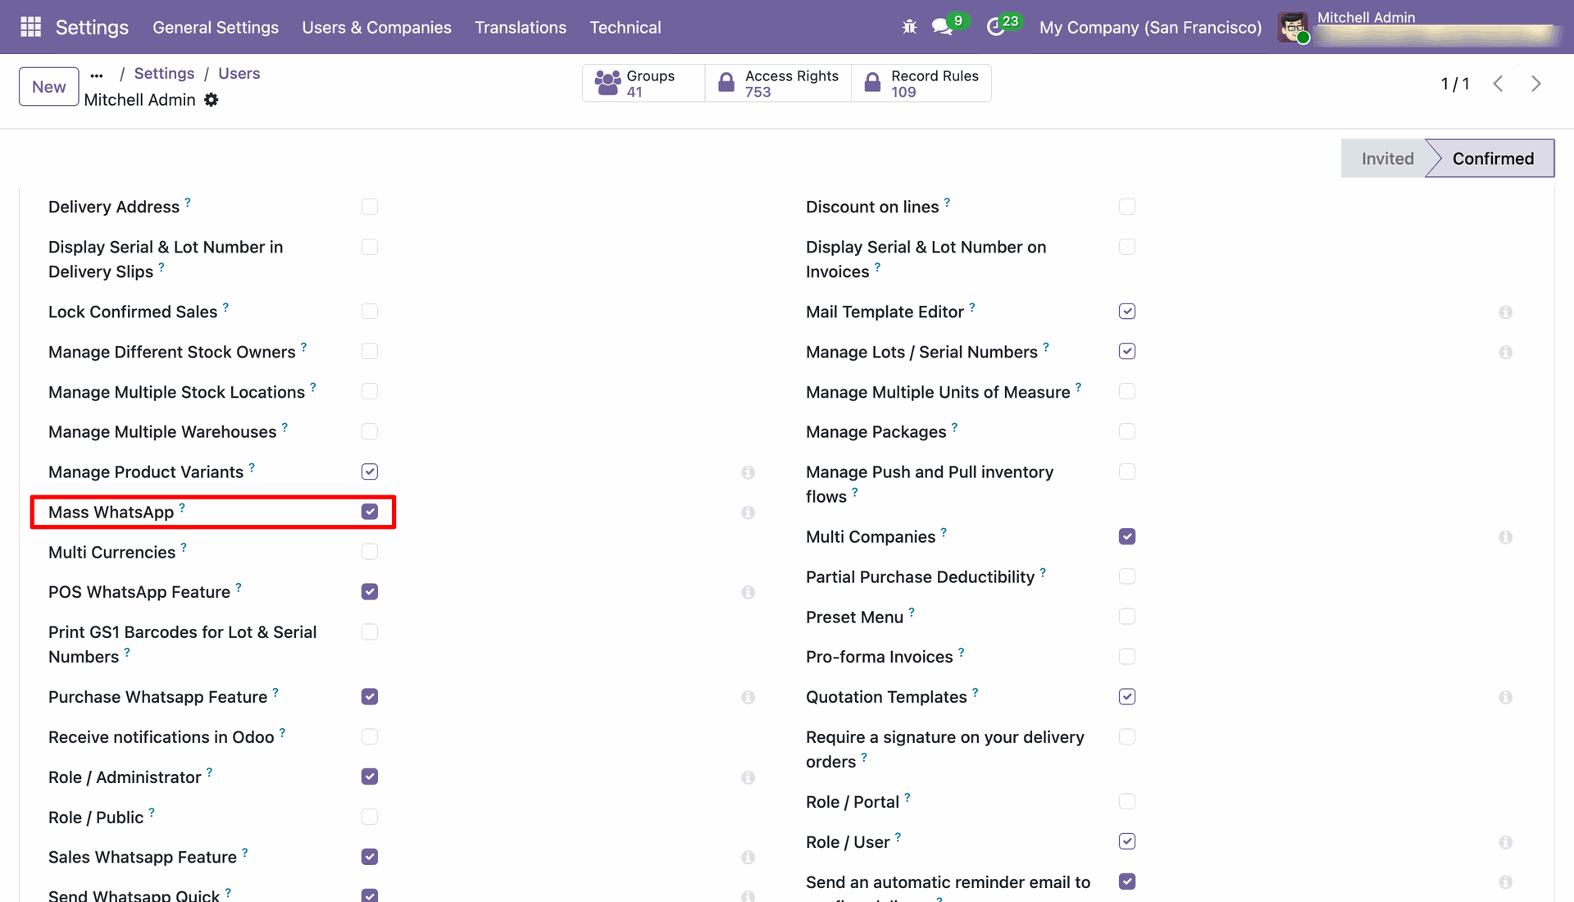This screenshot has width=1574, height=902.
Task: Enable the Delivery Address checkbox
Action: [370, 207]
